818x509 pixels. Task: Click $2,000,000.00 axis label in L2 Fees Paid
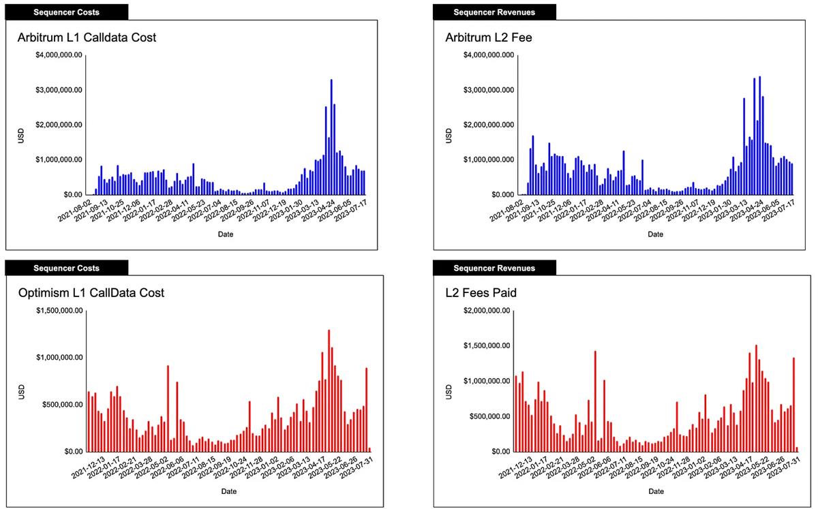(x=486, y=311)
